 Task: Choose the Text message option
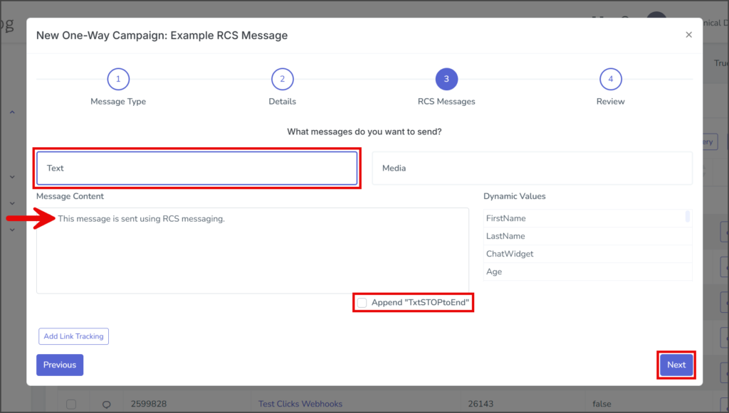pyautogui.click(x=197, y=168)
